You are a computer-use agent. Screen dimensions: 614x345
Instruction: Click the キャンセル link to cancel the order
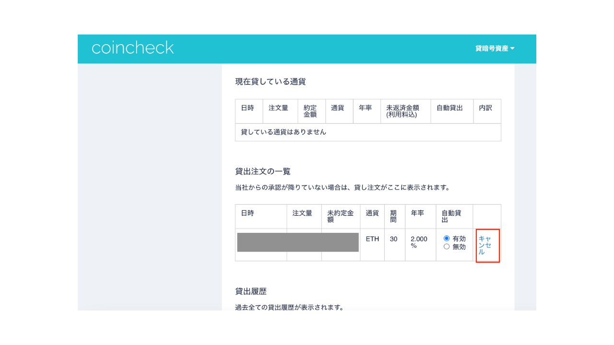[487, 246]
